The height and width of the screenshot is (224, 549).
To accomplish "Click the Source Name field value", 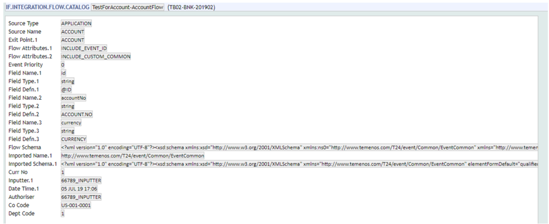I will 72,32.
